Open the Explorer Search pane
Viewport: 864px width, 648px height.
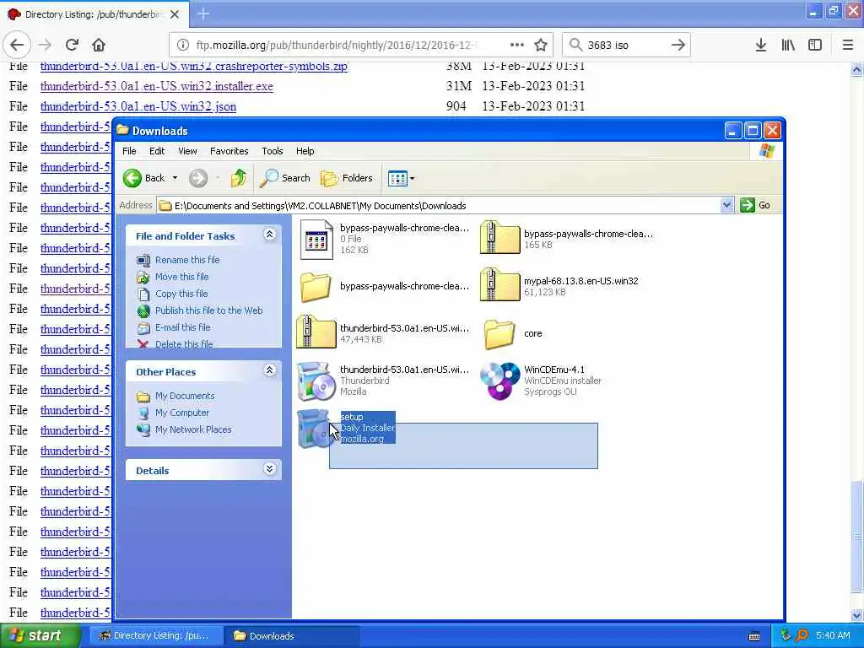tap(285, 178)
